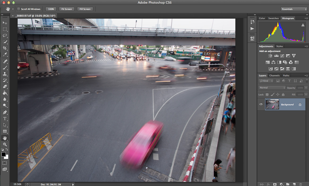Select the Pen tool
The width and height of the screenshot is (309, 186).
[x=5, y=112]
